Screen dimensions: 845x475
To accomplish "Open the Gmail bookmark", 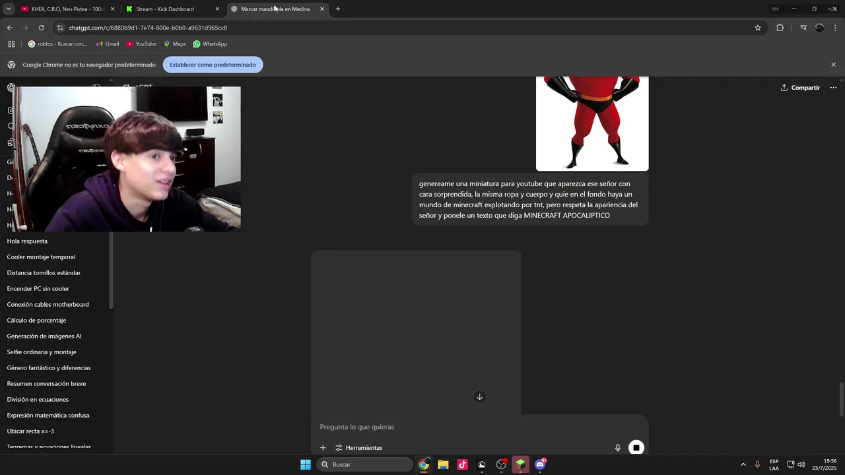I will pos(108,44).
